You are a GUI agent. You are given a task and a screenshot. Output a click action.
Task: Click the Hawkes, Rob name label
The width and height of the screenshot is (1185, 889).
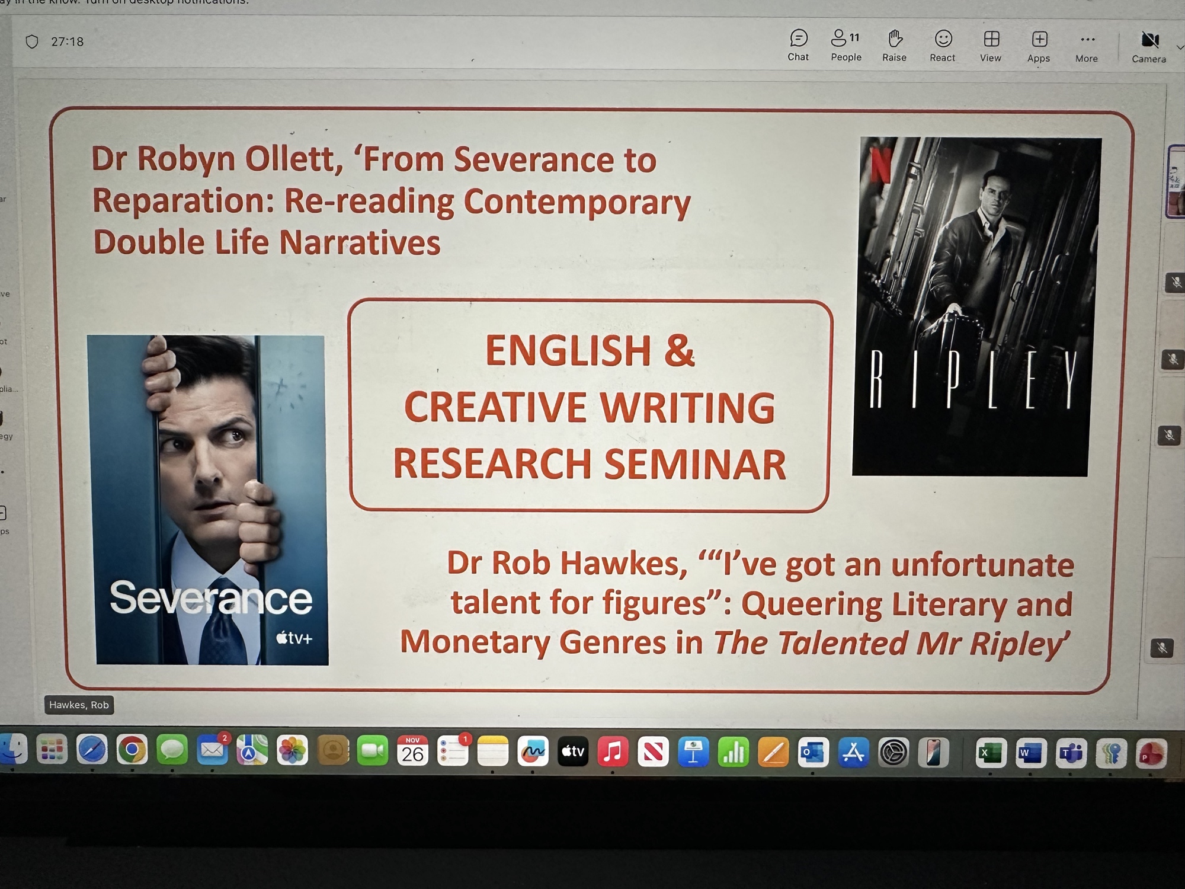pyautogui.click(x=79, y=705)
